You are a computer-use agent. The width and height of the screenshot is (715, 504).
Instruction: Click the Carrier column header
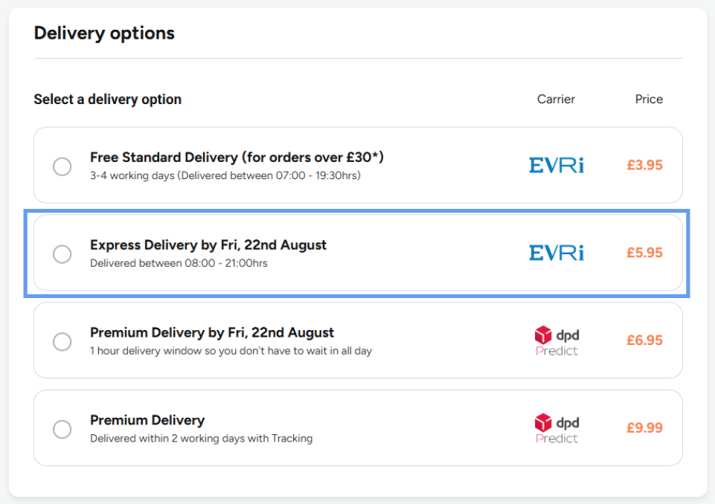pos(556,99)
